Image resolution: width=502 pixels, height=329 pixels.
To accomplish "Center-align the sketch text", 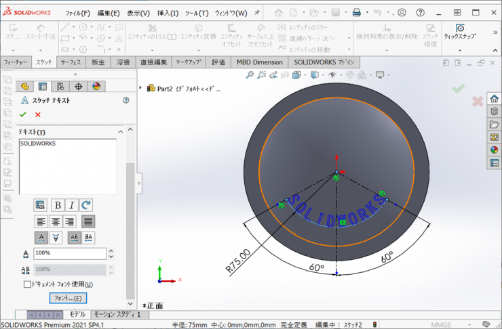I will pyautogui.click(x=56, y=221).
